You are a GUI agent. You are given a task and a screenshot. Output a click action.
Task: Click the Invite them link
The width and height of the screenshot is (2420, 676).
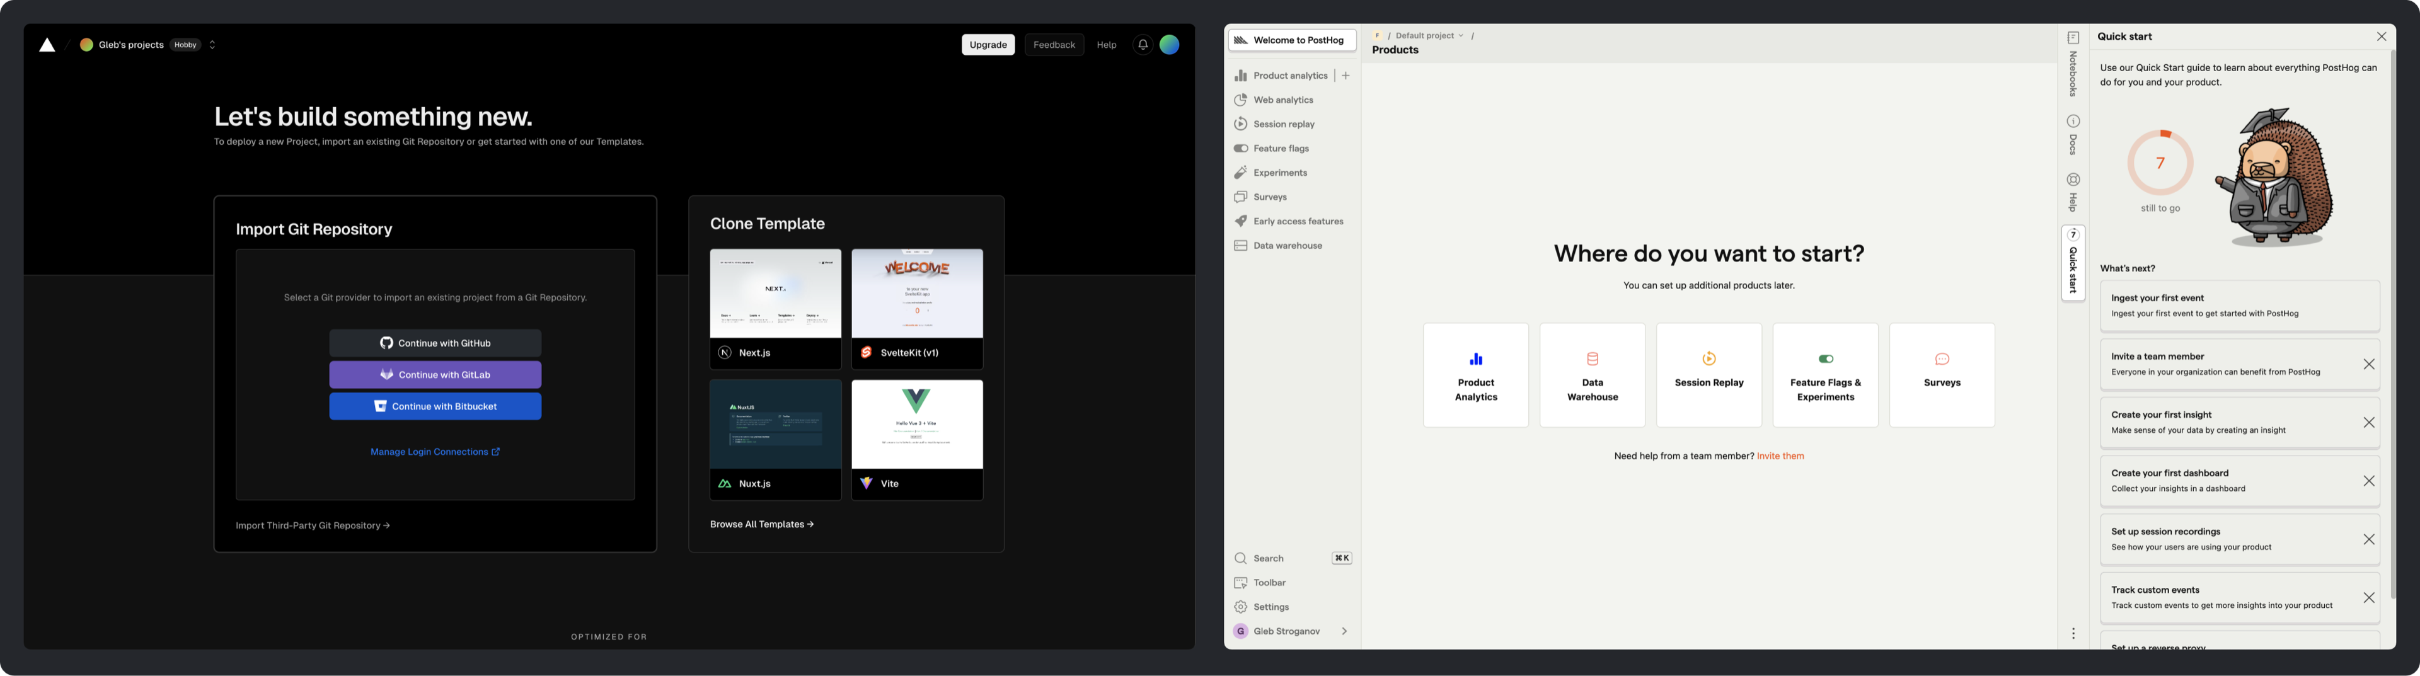[x=1780, y=456]
